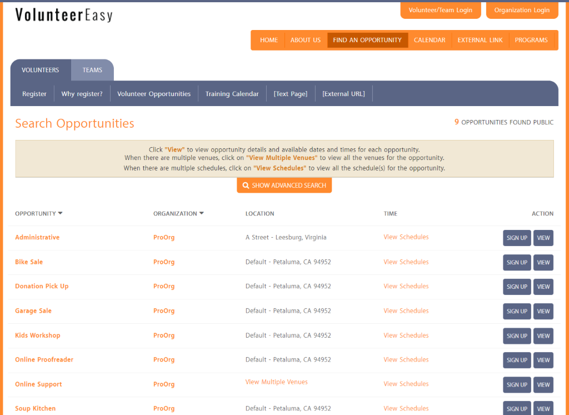Open the Online Support opportunity

pyautogui.click(x=38, y=384)
